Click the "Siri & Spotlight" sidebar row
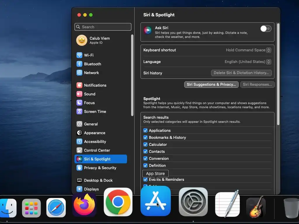Viewport: 299px width, 224px height. pyautogui.click(x=101, y=159)
